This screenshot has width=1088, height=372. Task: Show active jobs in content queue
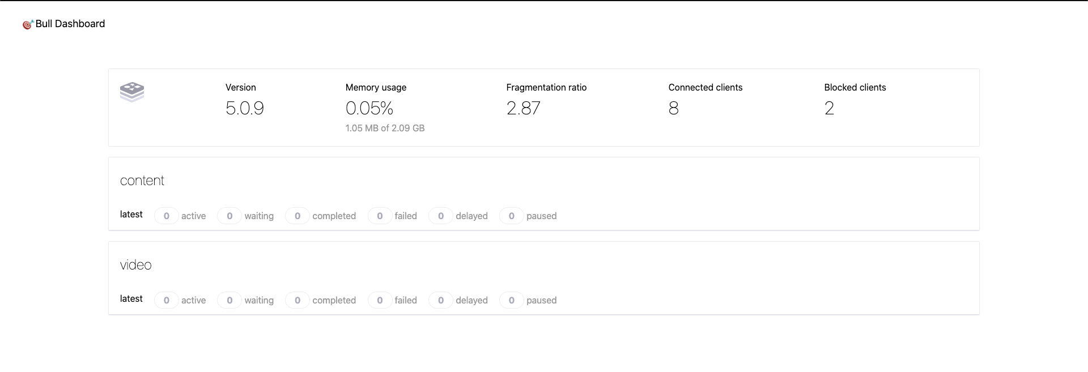click(180, 216)
